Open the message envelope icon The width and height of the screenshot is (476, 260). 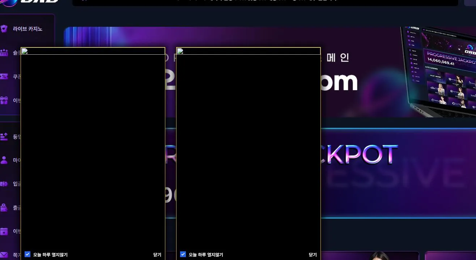pos(4,255)
